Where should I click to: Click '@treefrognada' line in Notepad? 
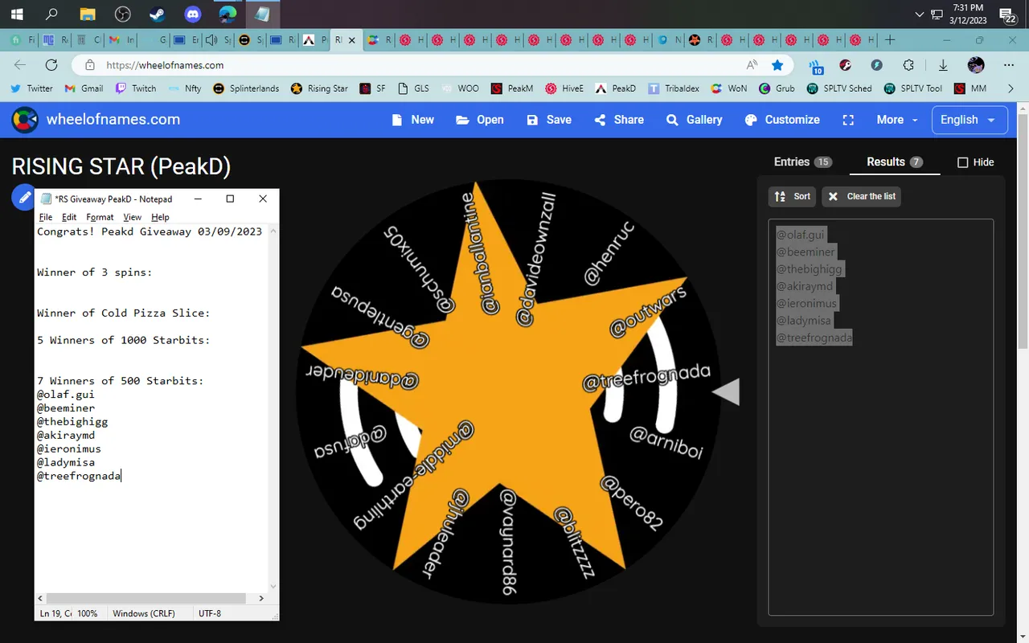pos(79,476)
